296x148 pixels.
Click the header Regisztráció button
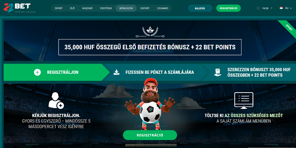(229, 8)
